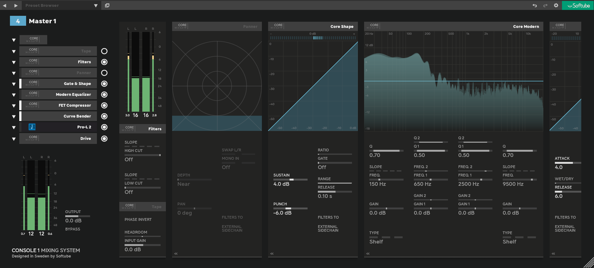Select the channel number 4 box
Image resolution: width=594 pixels, height=268 pixels.
pos(18,21)
